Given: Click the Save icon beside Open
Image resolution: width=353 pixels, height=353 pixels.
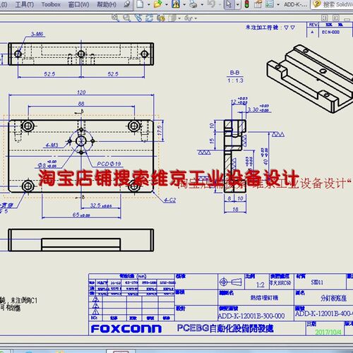Looking at the screenshot, I should [176, 4].
